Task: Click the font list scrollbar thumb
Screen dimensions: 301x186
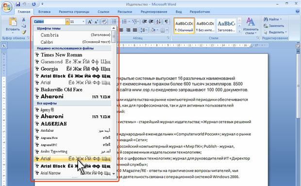Action: click(x=114, y=36)
